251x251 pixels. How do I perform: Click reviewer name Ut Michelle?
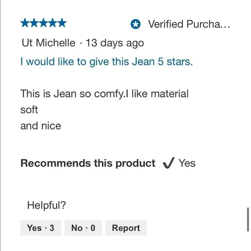point(48,43)
